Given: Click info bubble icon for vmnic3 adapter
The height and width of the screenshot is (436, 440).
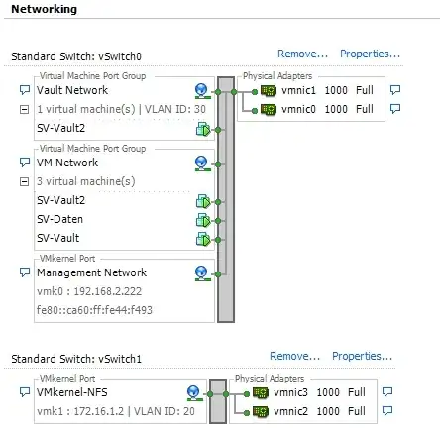Looking at the screenshot, I should point(387,392).
